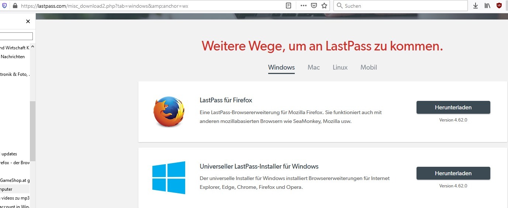This screenshot has width=508, height=208.
Task: Click the uBlock Origin extension icon
Action: click(499, 6)
